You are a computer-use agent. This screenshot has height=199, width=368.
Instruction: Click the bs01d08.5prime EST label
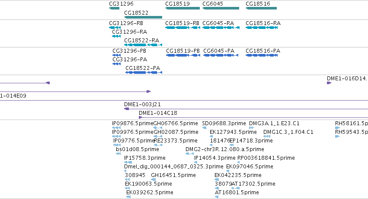[x=137, y=149]
